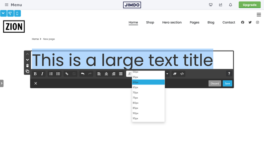Click the share website icon
264x145 pixels.
coord(221,5)
